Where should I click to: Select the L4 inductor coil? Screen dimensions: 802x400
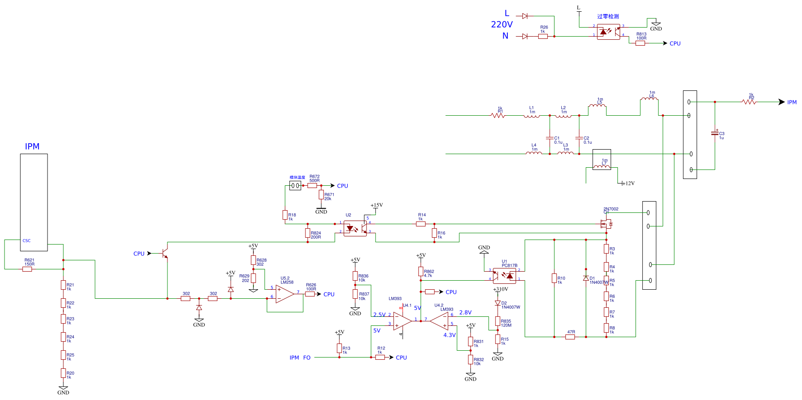[x=534, y=153]
